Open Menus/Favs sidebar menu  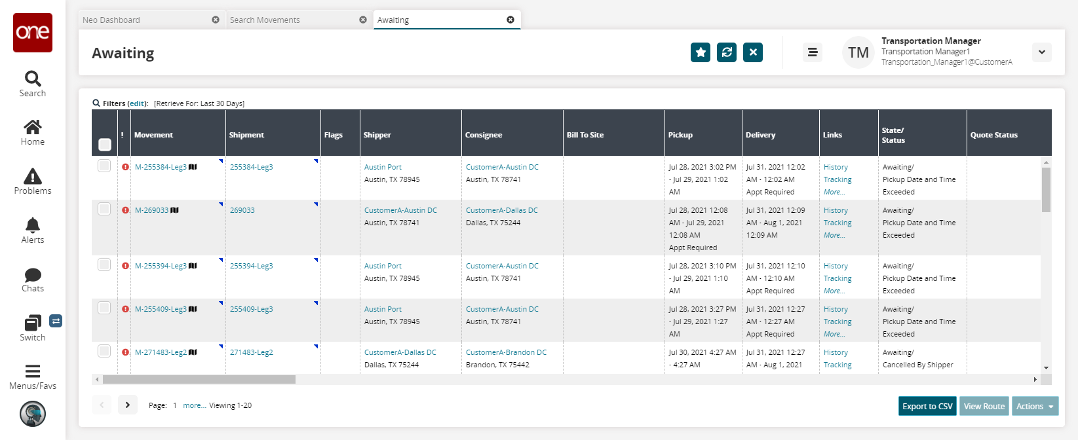[32, 377]
